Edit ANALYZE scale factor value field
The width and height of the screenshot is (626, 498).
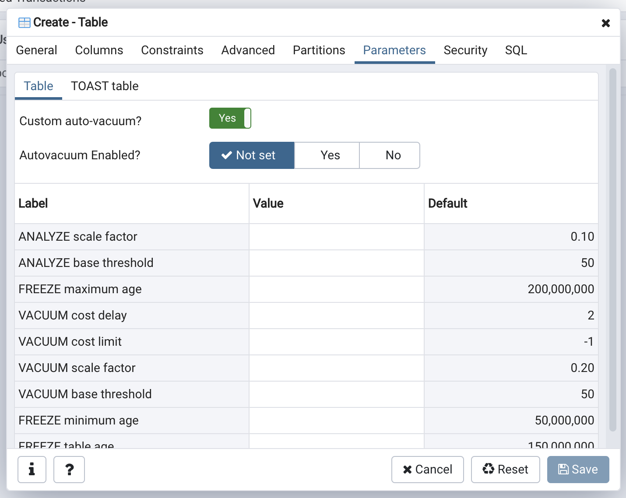tap(336, 237)
